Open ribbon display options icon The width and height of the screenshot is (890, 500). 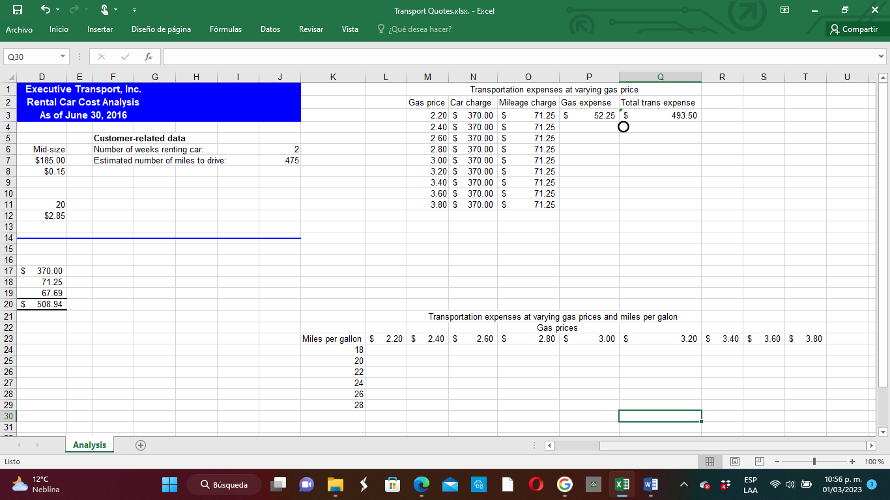pyautogui.click(x=785, y=11)
